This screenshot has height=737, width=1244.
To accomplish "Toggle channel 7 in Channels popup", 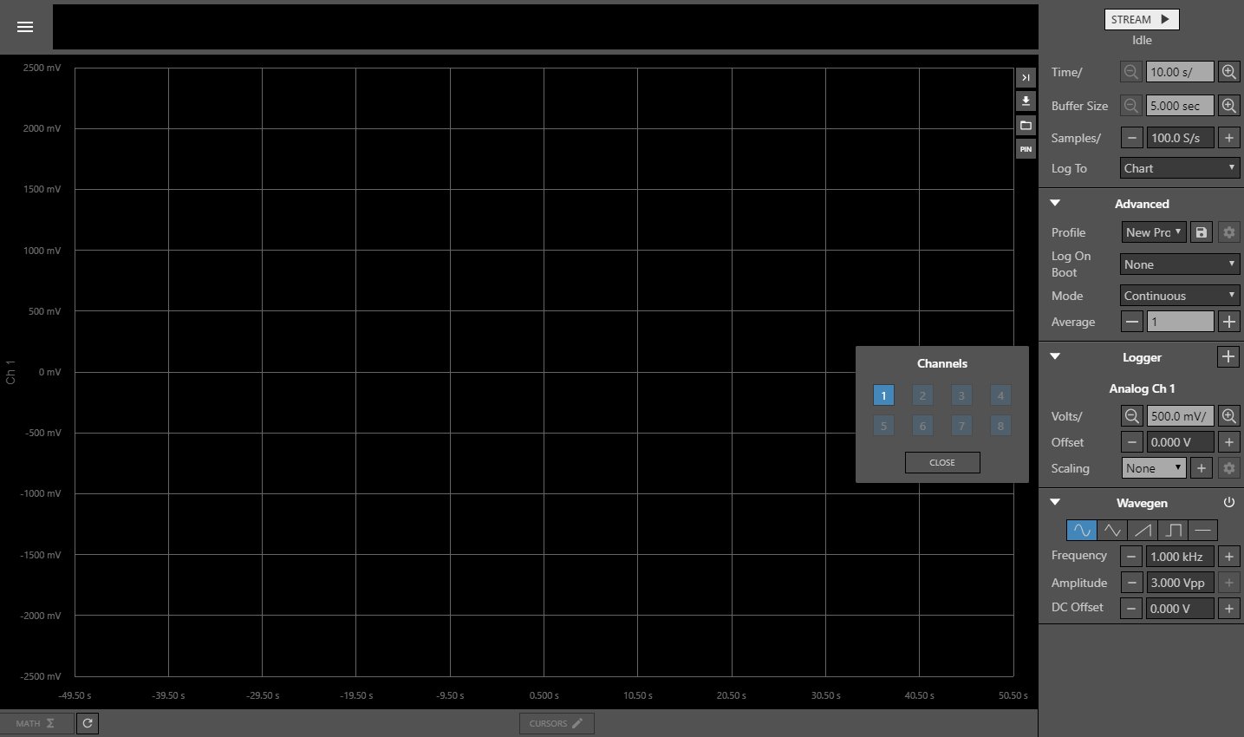I will 961,426.
